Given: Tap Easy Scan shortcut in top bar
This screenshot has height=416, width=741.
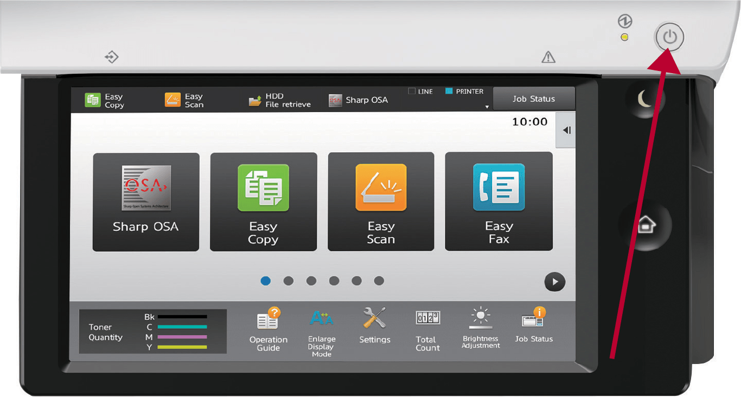Looking at the screenshot, I should click(184, 100).
